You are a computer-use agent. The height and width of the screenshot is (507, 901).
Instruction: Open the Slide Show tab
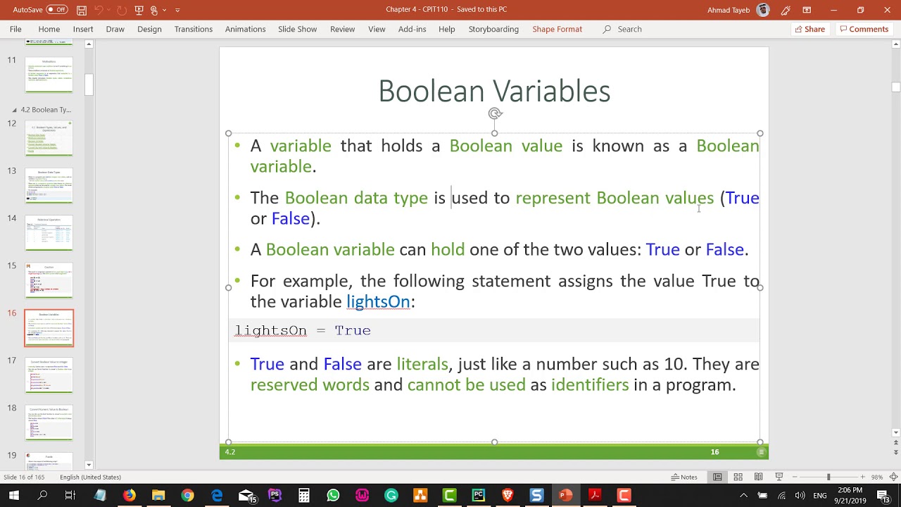(298, 29)
